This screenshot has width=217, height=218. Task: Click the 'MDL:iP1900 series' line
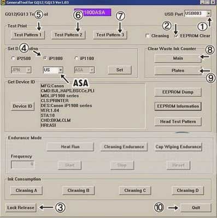pyautogui.click(x=60, y=96)
